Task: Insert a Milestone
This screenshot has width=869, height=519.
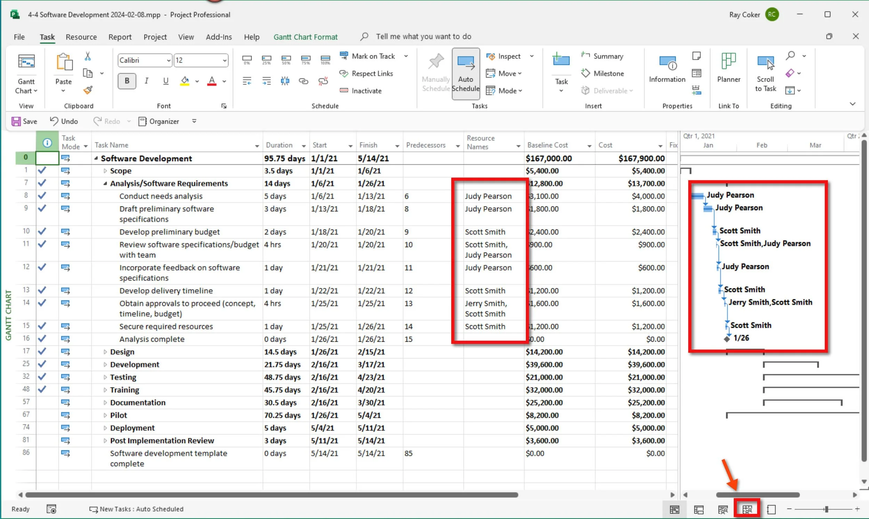Action: (x=602, y=73)
